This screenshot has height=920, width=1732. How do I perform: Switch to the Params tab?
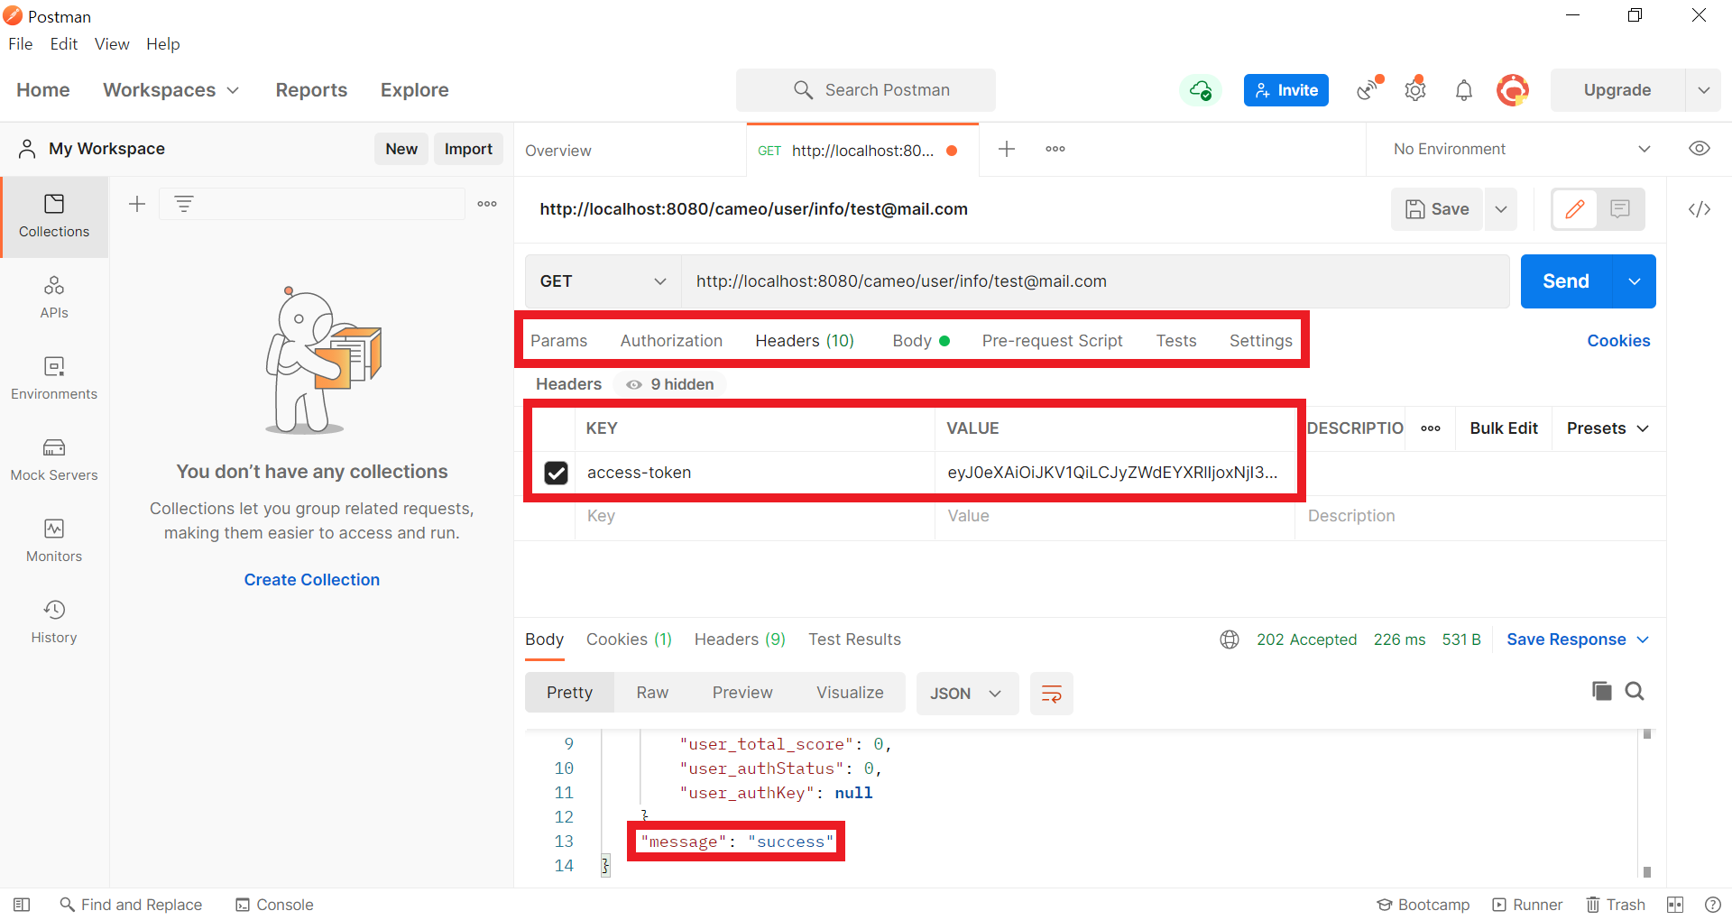point(558,341)
